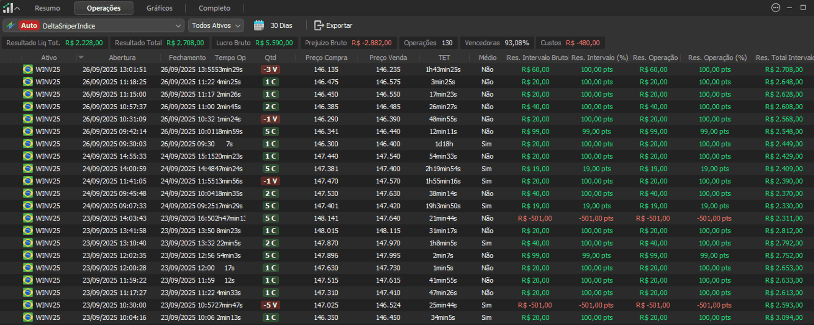The width and height of the screenshot is (814, 325).
Task: Click the red Auto badge
Action: pyautogui.click(x=29, y=25)
